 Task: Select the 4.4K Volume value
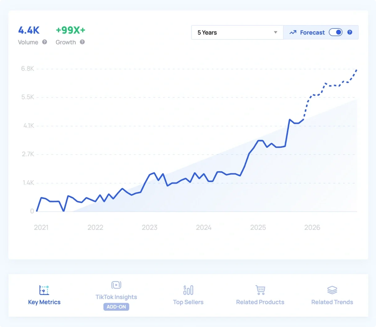[29, 30]
